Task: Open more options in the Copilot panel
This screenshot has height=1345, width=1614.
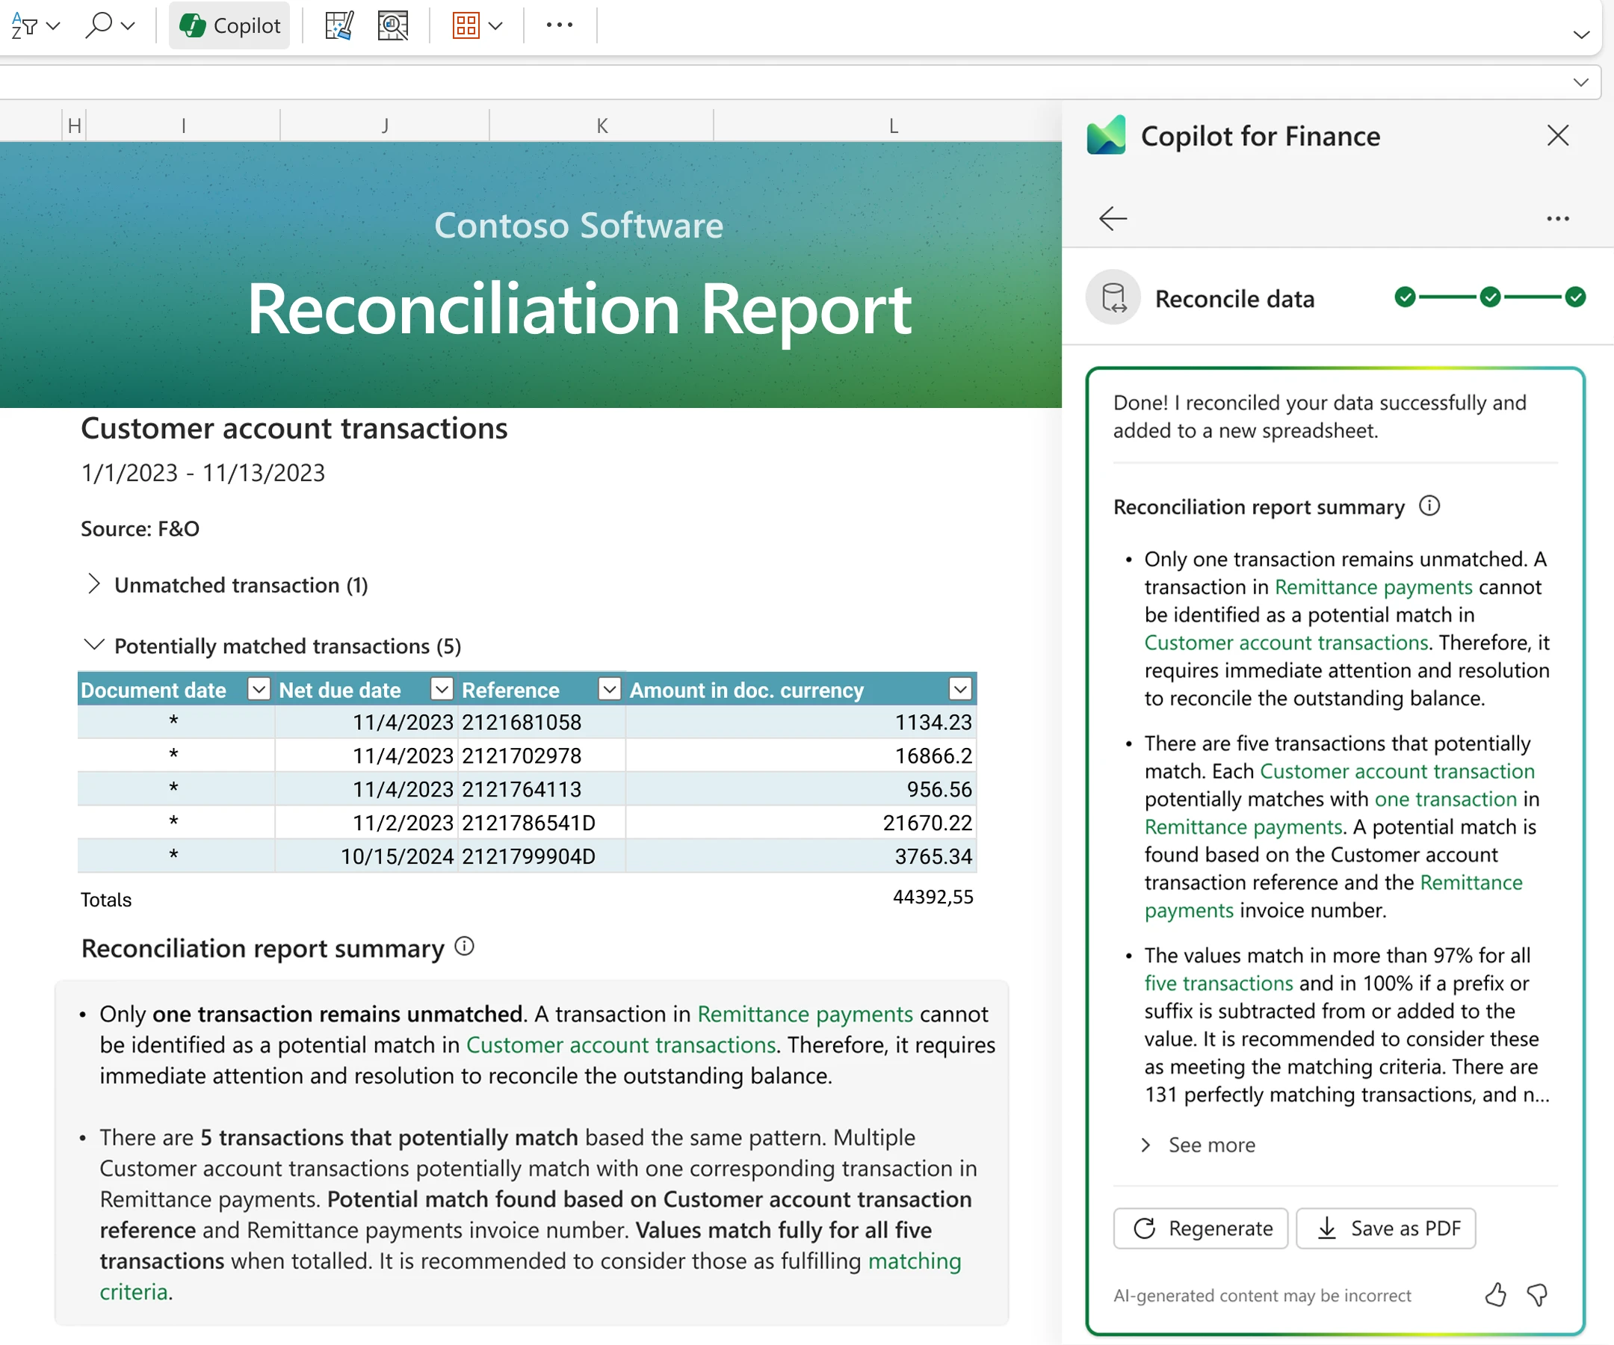Action: point(1557,219)
